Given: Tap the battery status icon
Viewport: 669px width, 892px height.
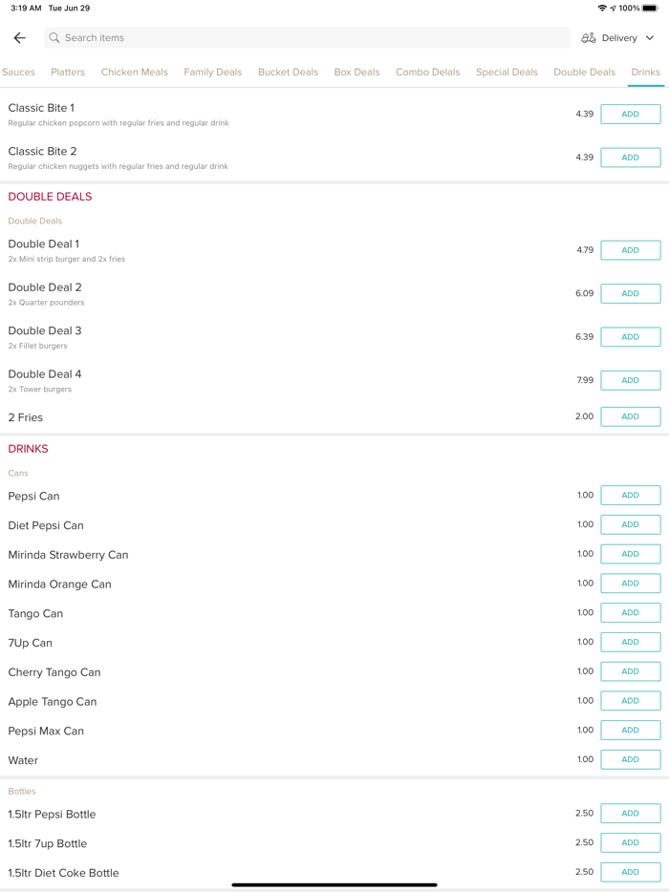Looking at the screenshot, I should tap(650, 8).
